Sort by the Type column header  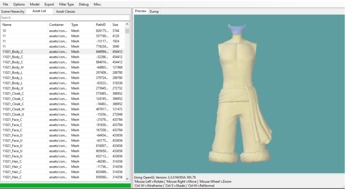[82, 24]
